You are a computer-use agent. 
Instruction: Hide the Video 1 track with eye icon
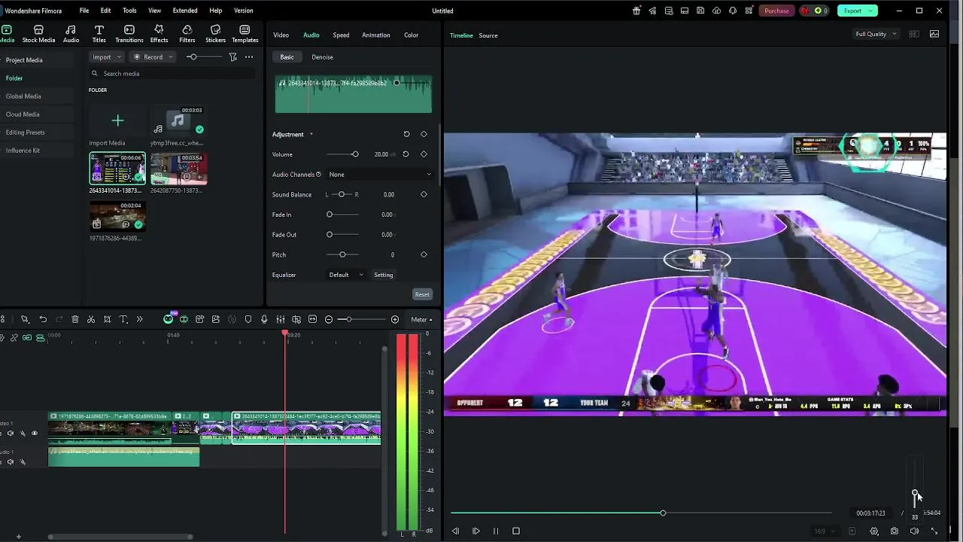34,434
